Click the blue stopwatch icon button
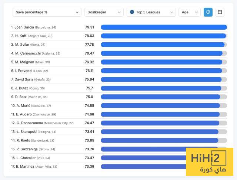Viewport: 237px width, 180px height. [208, 12]
